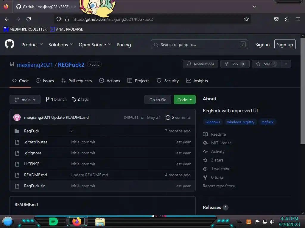The width and height of the screenshot is (305, 228).
Task: Click the Notifications bell button
Action: point(200,64)
